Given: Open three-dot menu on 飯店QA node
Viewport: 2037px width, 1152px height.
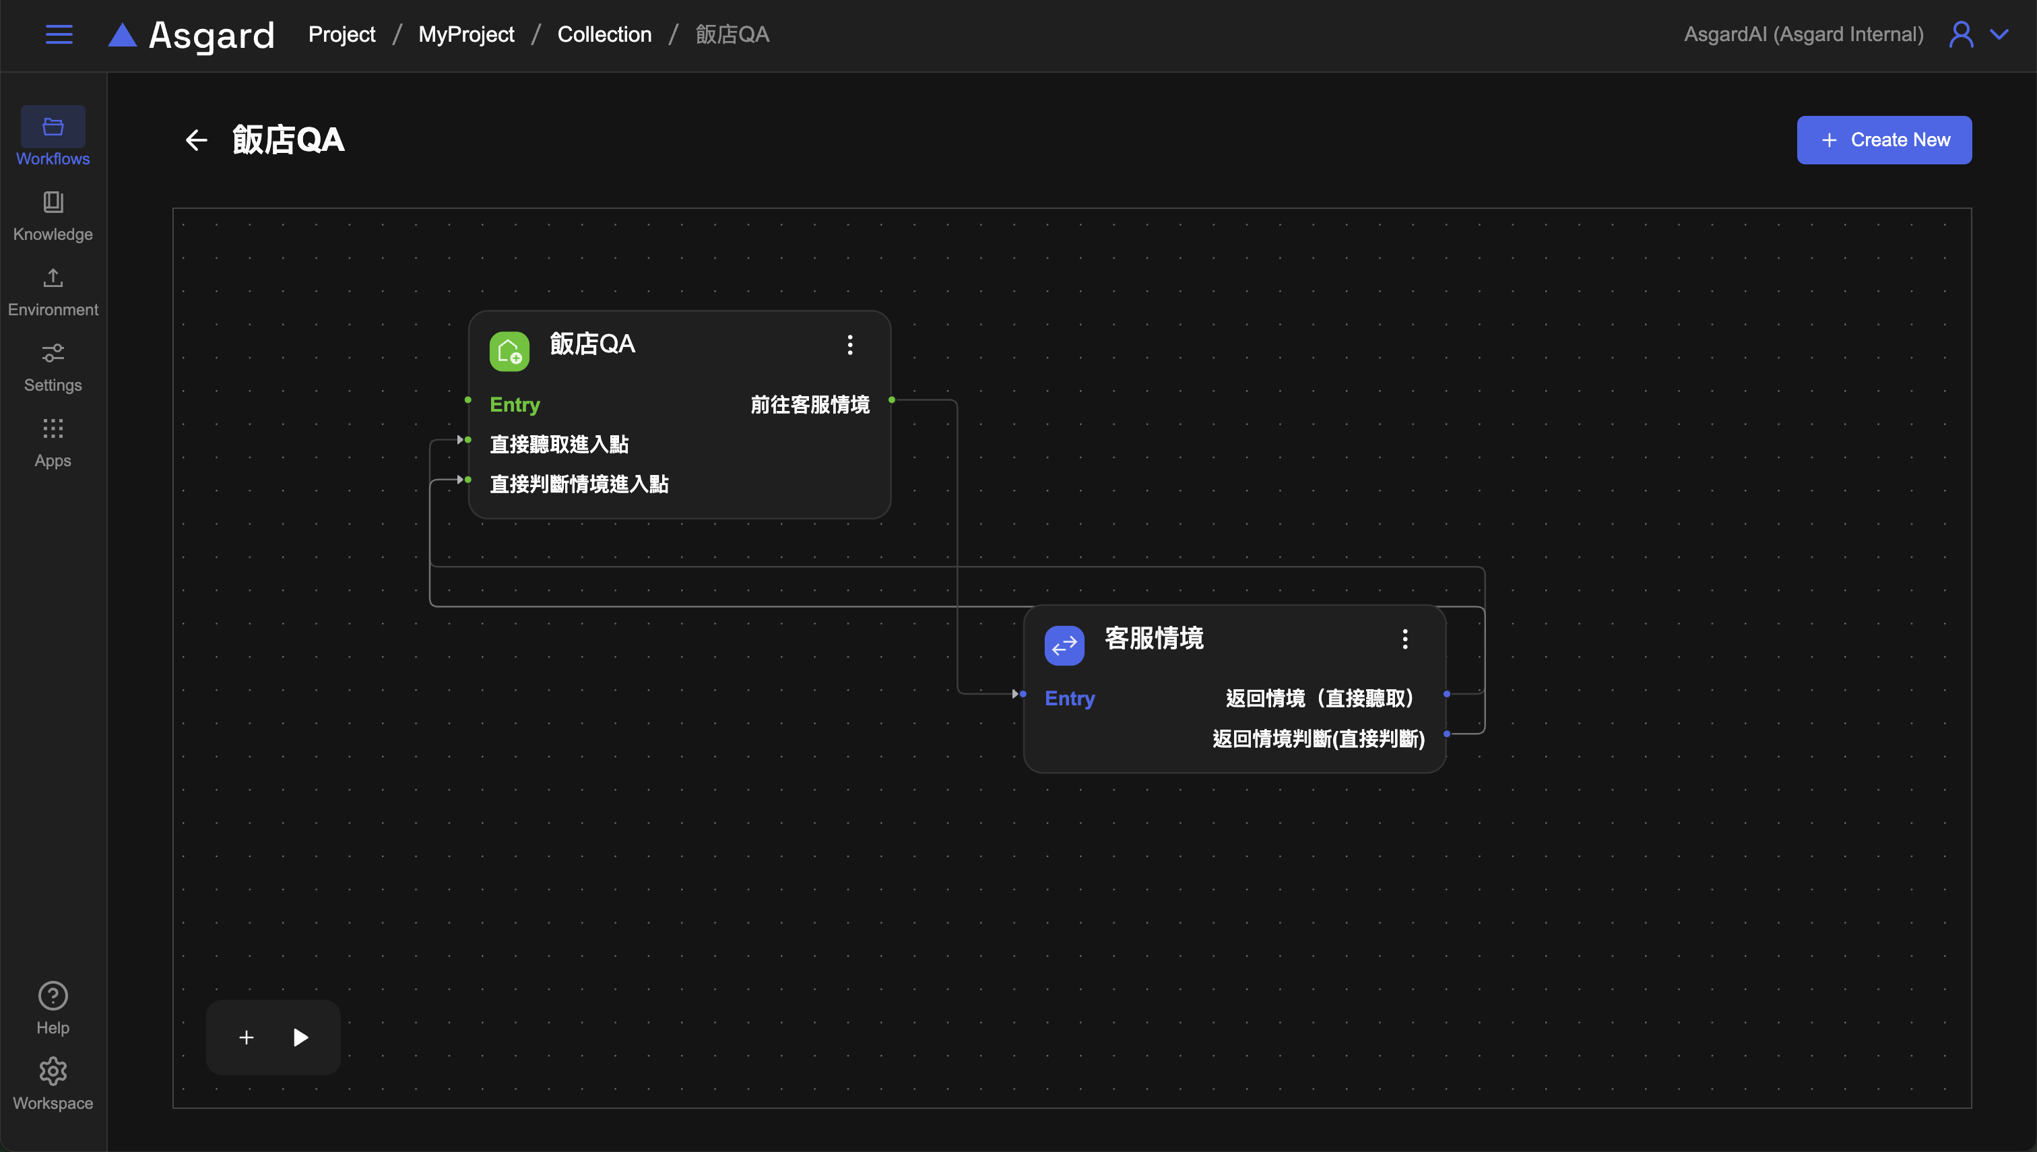Looking at the screenshot, I should click(x=849, y=345).
